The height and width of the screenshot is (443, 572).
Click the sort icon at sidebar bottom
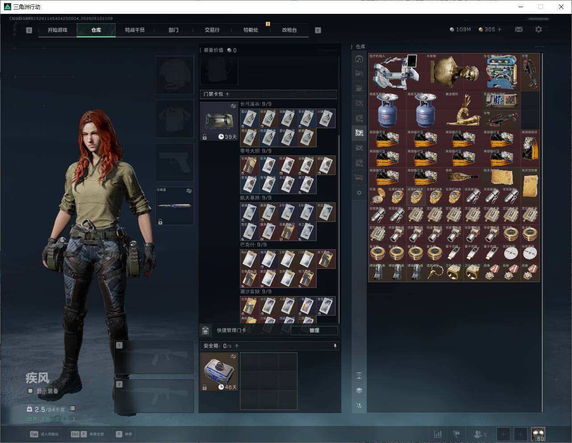(x=359, y=405)
